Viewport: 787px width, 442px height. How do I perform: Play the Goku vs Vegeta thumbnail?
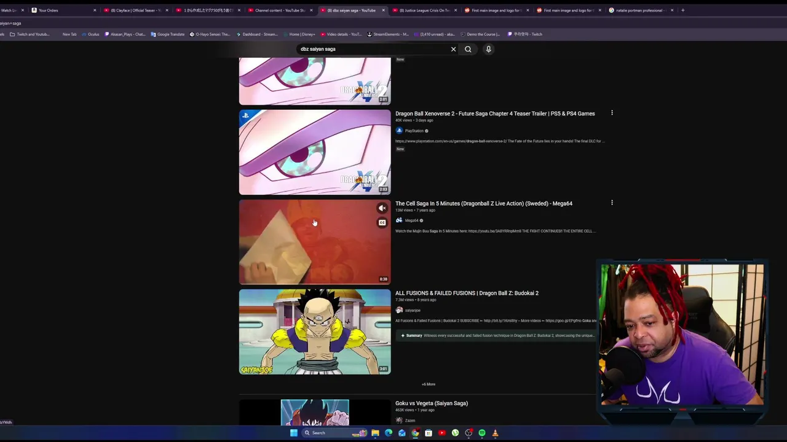(x=315, y=413)
